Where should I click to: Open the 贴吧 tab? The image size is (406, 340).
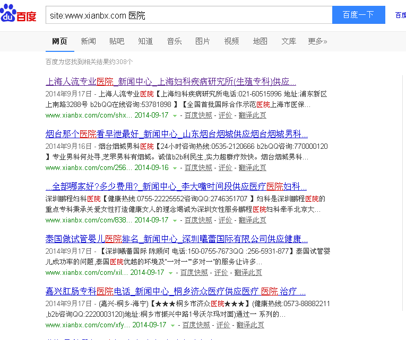117,41
